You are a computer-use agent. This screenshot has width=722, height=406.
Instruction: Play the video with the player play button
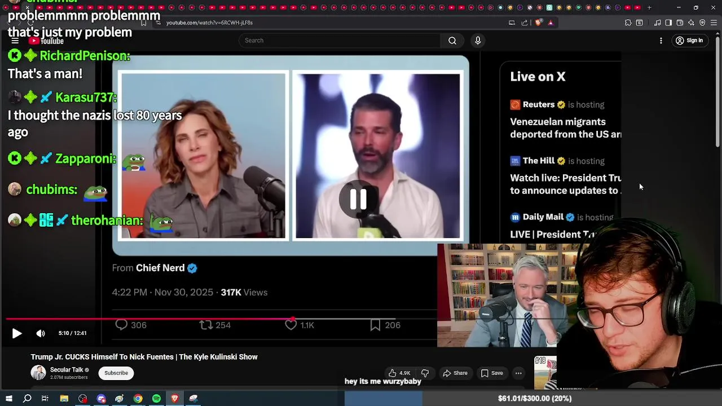(17, 333)
